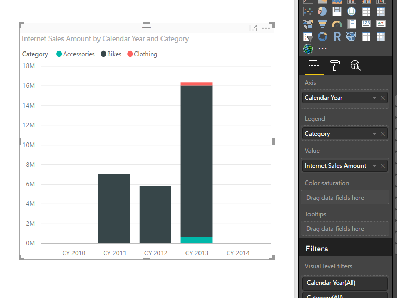The width and height of the screenshot is (397, 298).
Task: Click the Filters pane header
Action: (x=345, y=249)
